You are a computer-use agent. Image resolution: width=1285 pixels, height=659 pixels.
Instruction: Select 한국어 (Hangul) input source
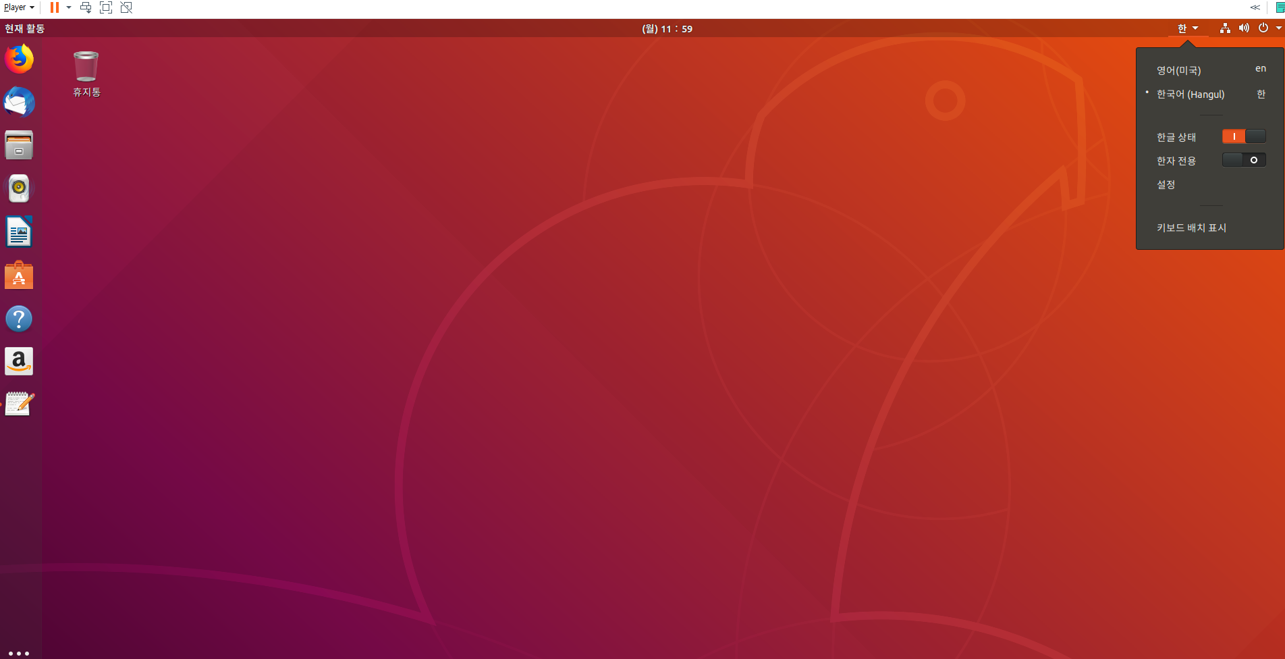pyautogui.click(x=1210, y=94)
